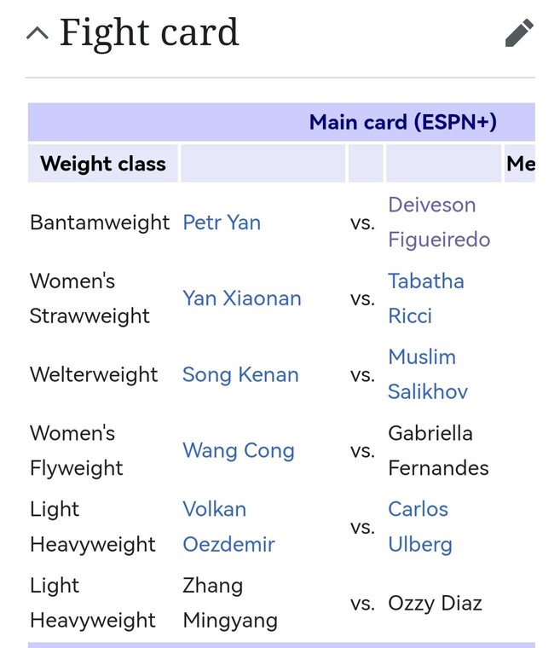Open Volkan Oezdemir's article
560x648 pixels.
pyautogui.click(x=228, y=527)
